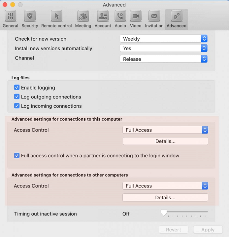Open the General settings icon

coord(11,16)
